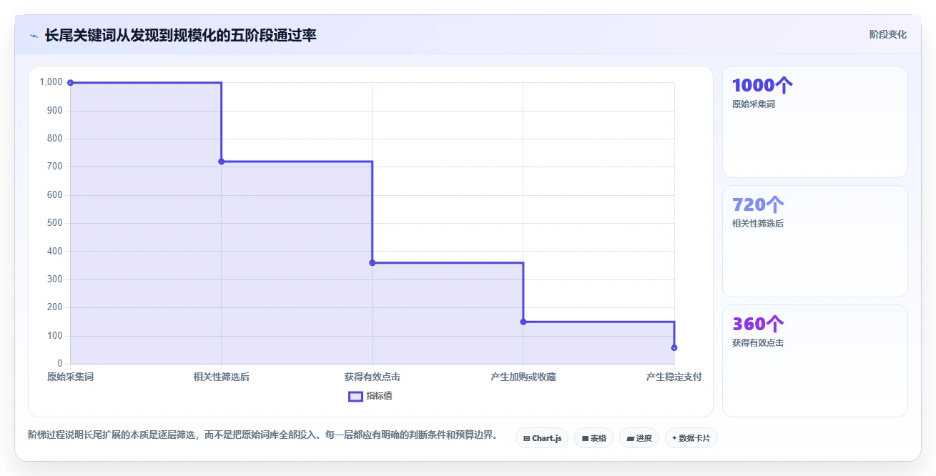Click the y-axis value 900
936x476 pixels.
point(55,110)
